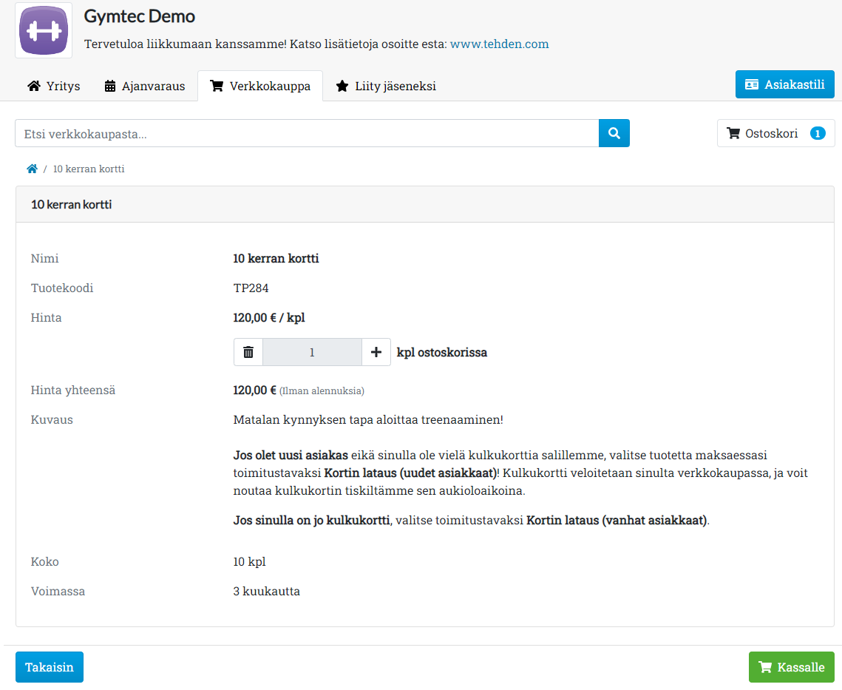Click the magnifying glass search button

pos(614,133)
